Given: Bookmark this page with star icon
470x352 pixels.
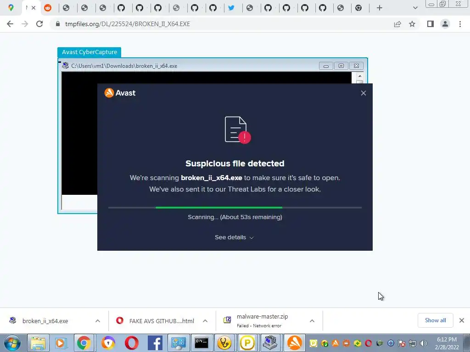Looking at the screenshot, I should coord(412,24).
